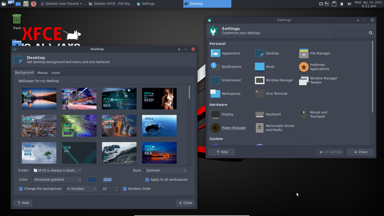Click Help button in Desktop dialog
This screenshot has width=384, height=216.
click(x=23, y=203)
